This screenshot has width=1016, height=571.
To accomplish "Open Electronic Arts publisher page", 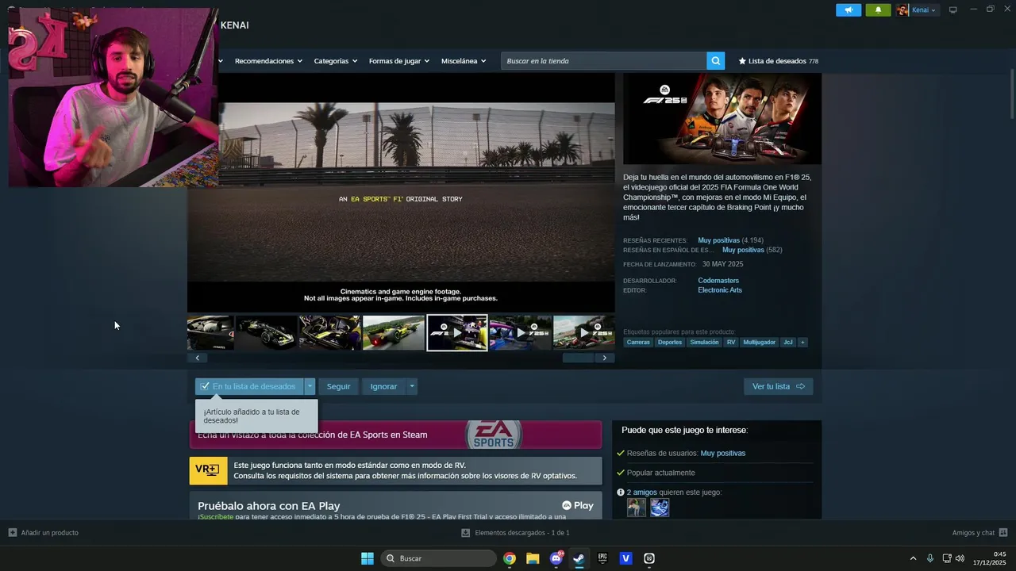I will (x=720, y=290).
